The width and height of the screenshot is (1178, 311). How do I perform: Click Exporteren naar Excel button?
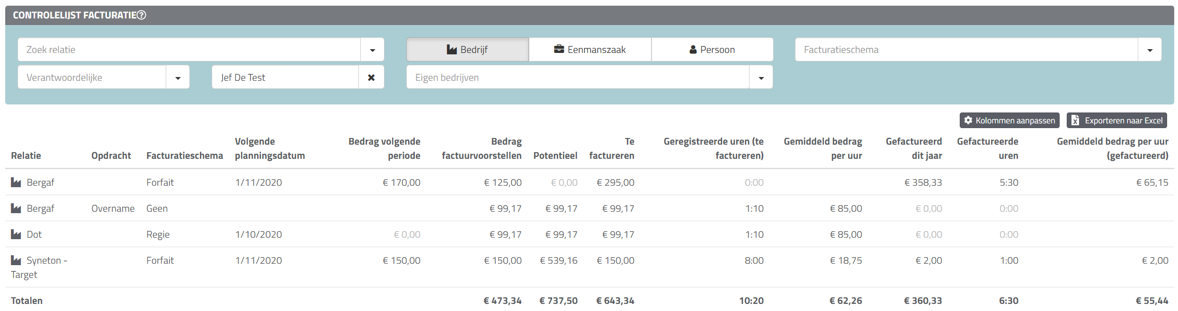(x=1116, y=121)
